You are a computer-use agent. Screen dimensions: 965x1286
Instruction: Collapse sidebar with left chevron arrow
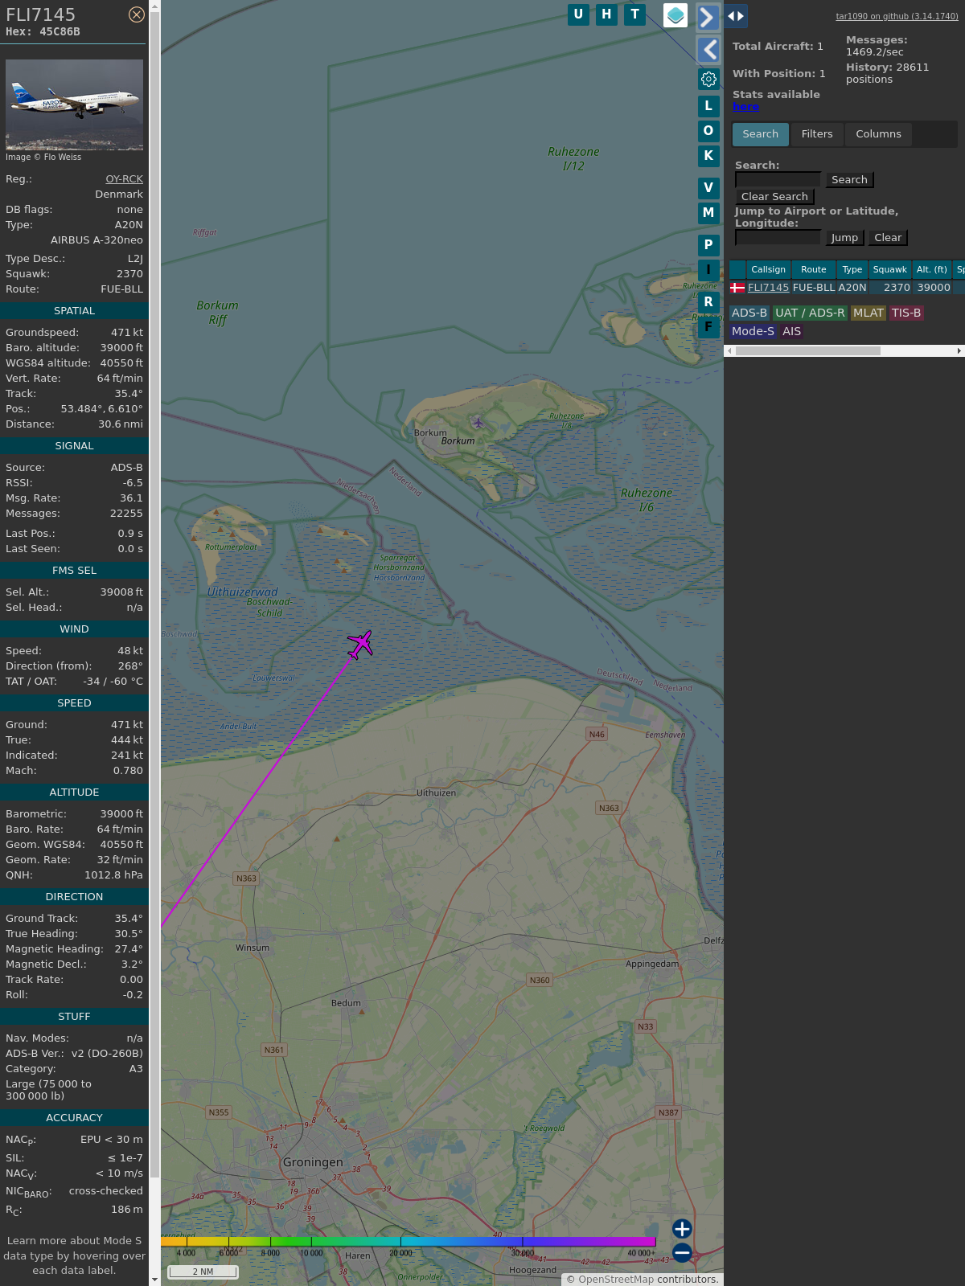click(708, 50)
